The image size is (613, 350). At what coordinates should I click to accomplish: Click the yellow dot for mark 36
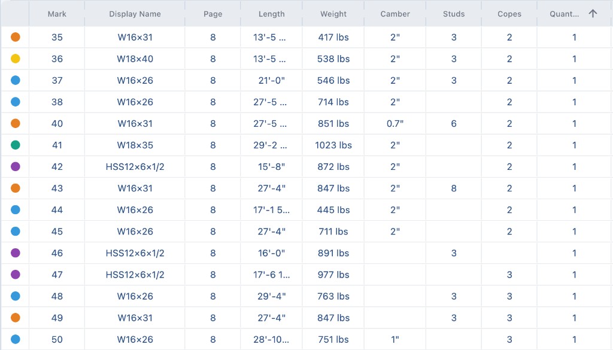pyautogui.click(x=15, y=59)
